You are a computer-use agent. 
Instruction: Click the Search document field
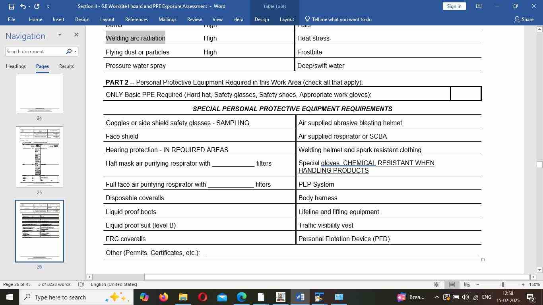pos(35,52)
